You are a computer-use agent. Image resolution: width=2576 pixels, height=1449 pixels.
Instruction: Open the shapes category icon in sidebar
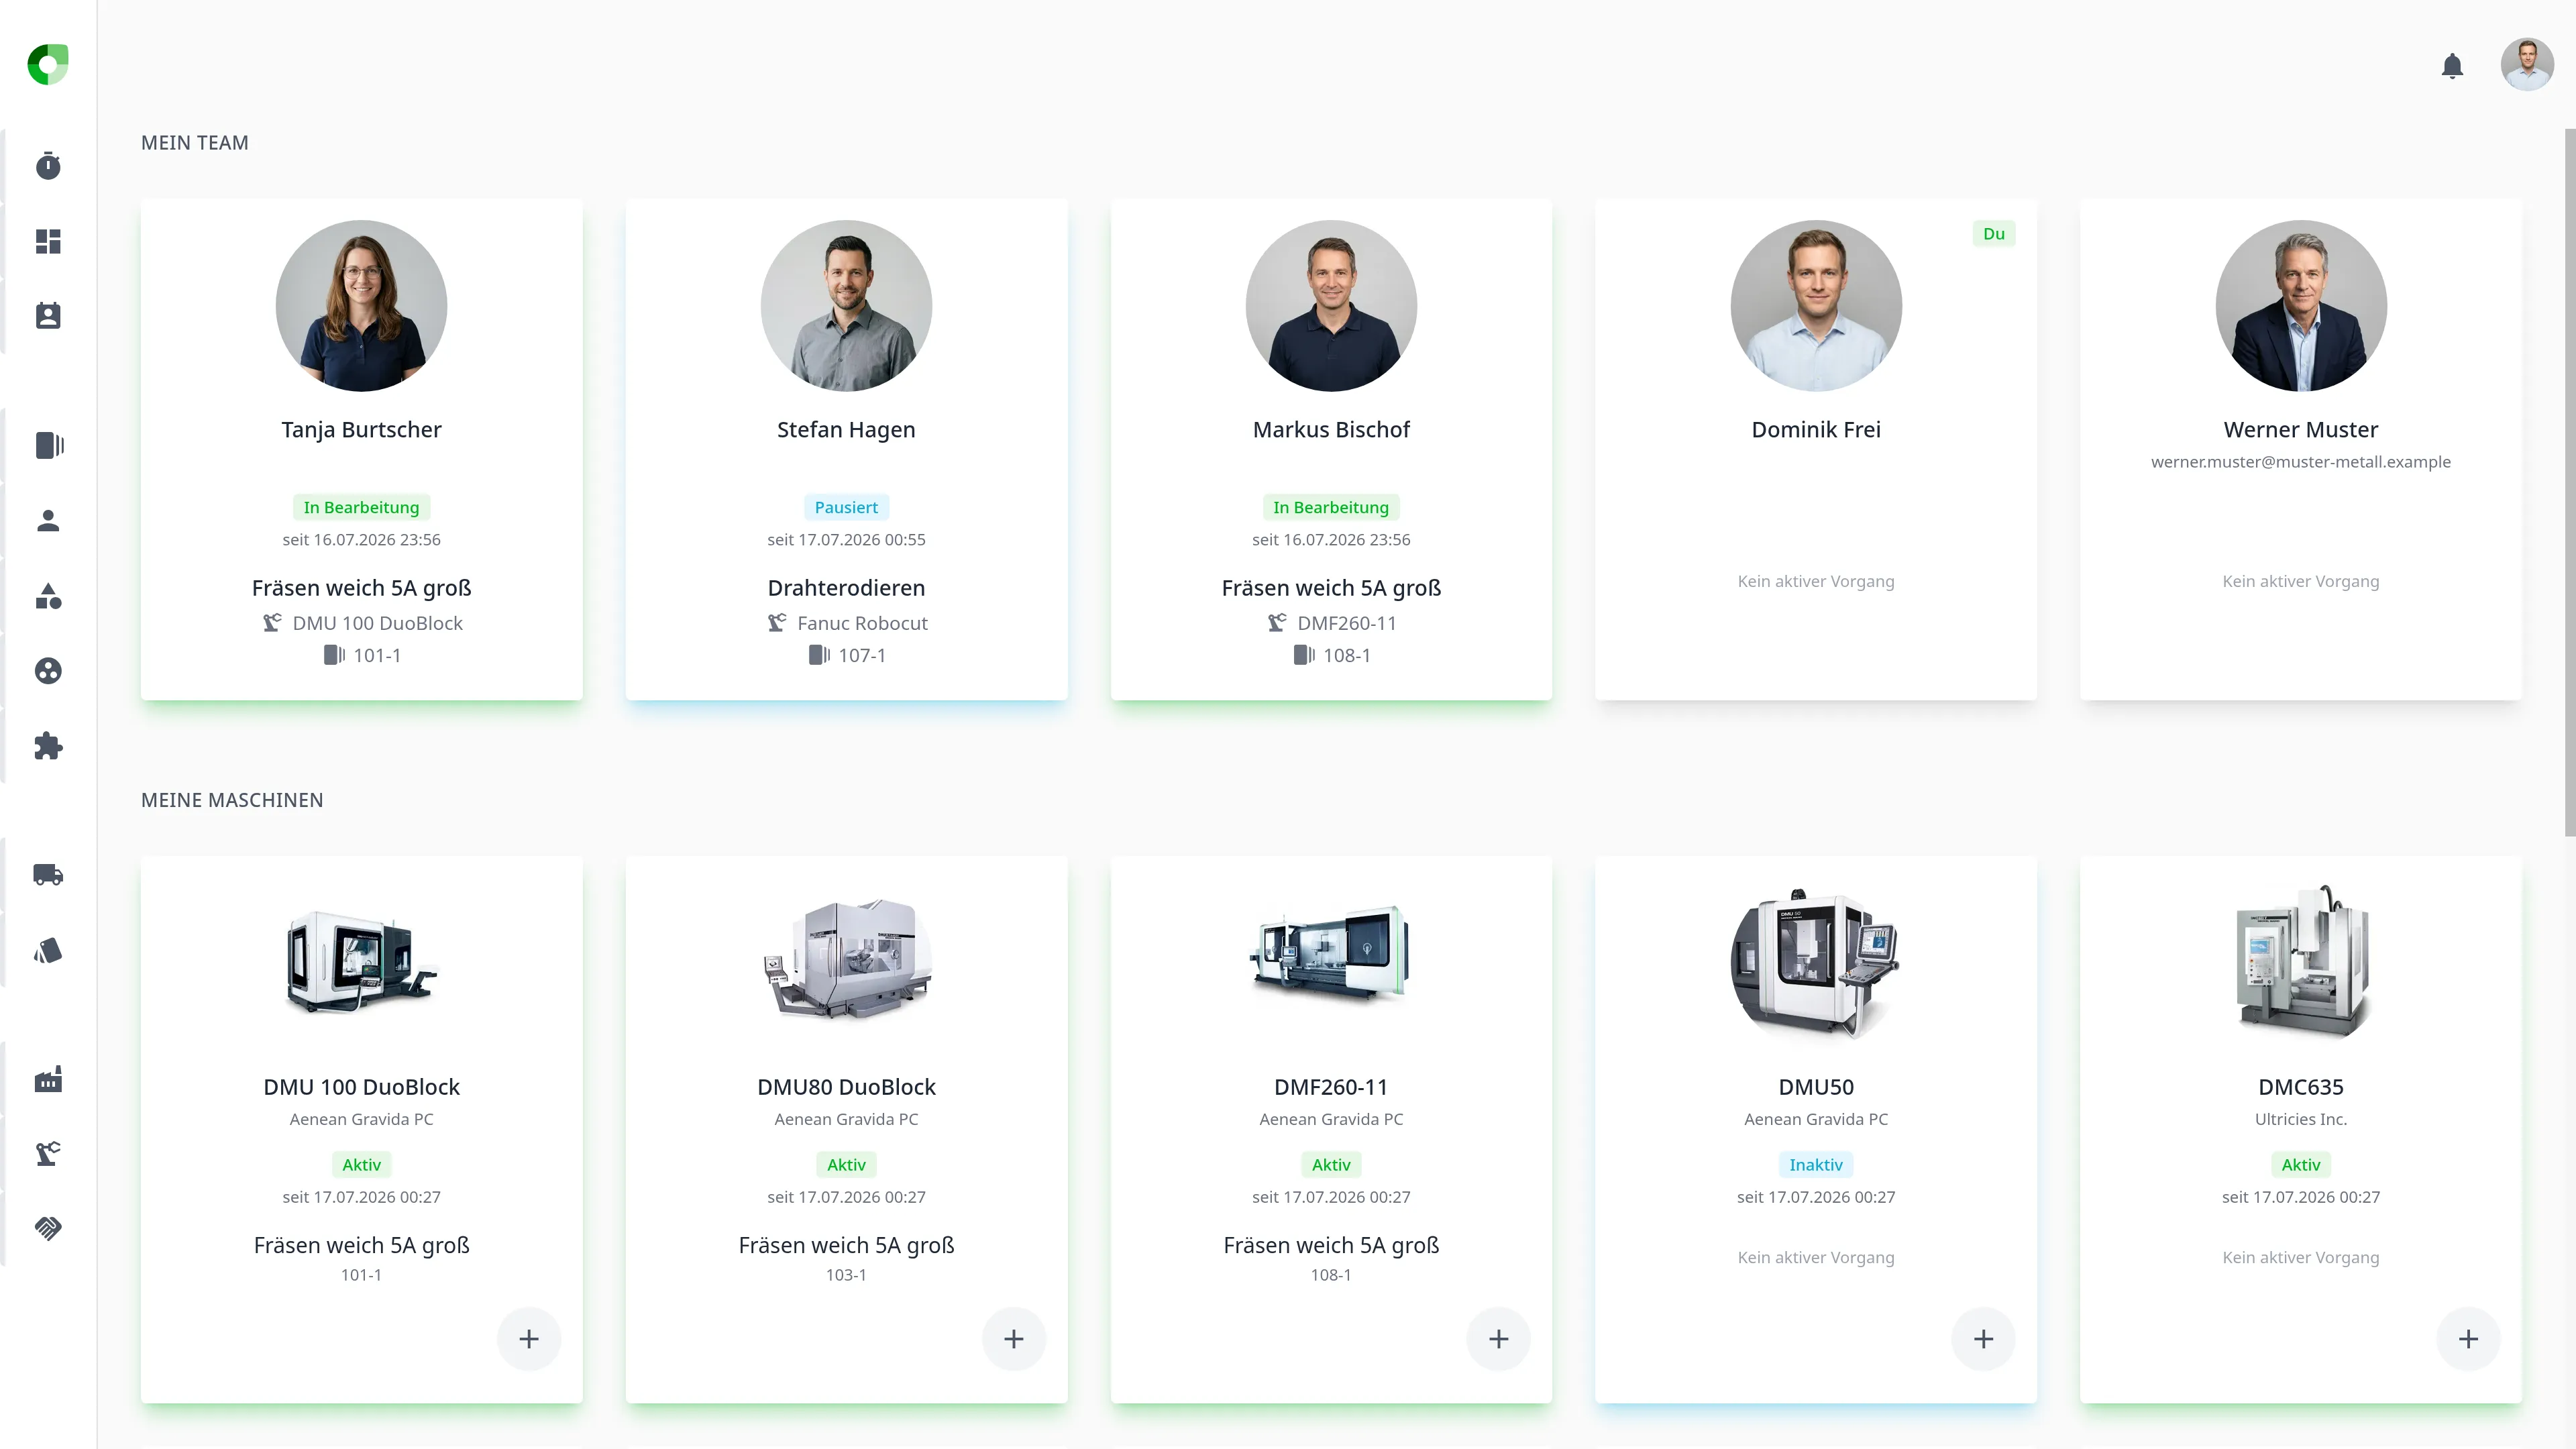[48, 596]
